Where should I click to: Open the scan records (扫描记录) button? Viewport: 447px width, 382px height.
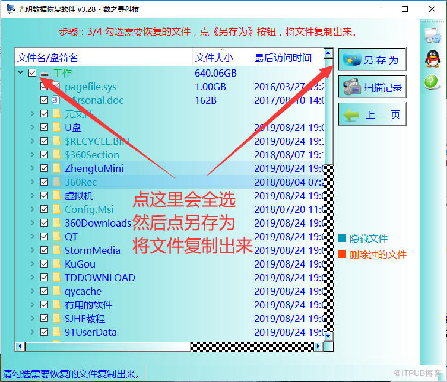click(372, 87)
